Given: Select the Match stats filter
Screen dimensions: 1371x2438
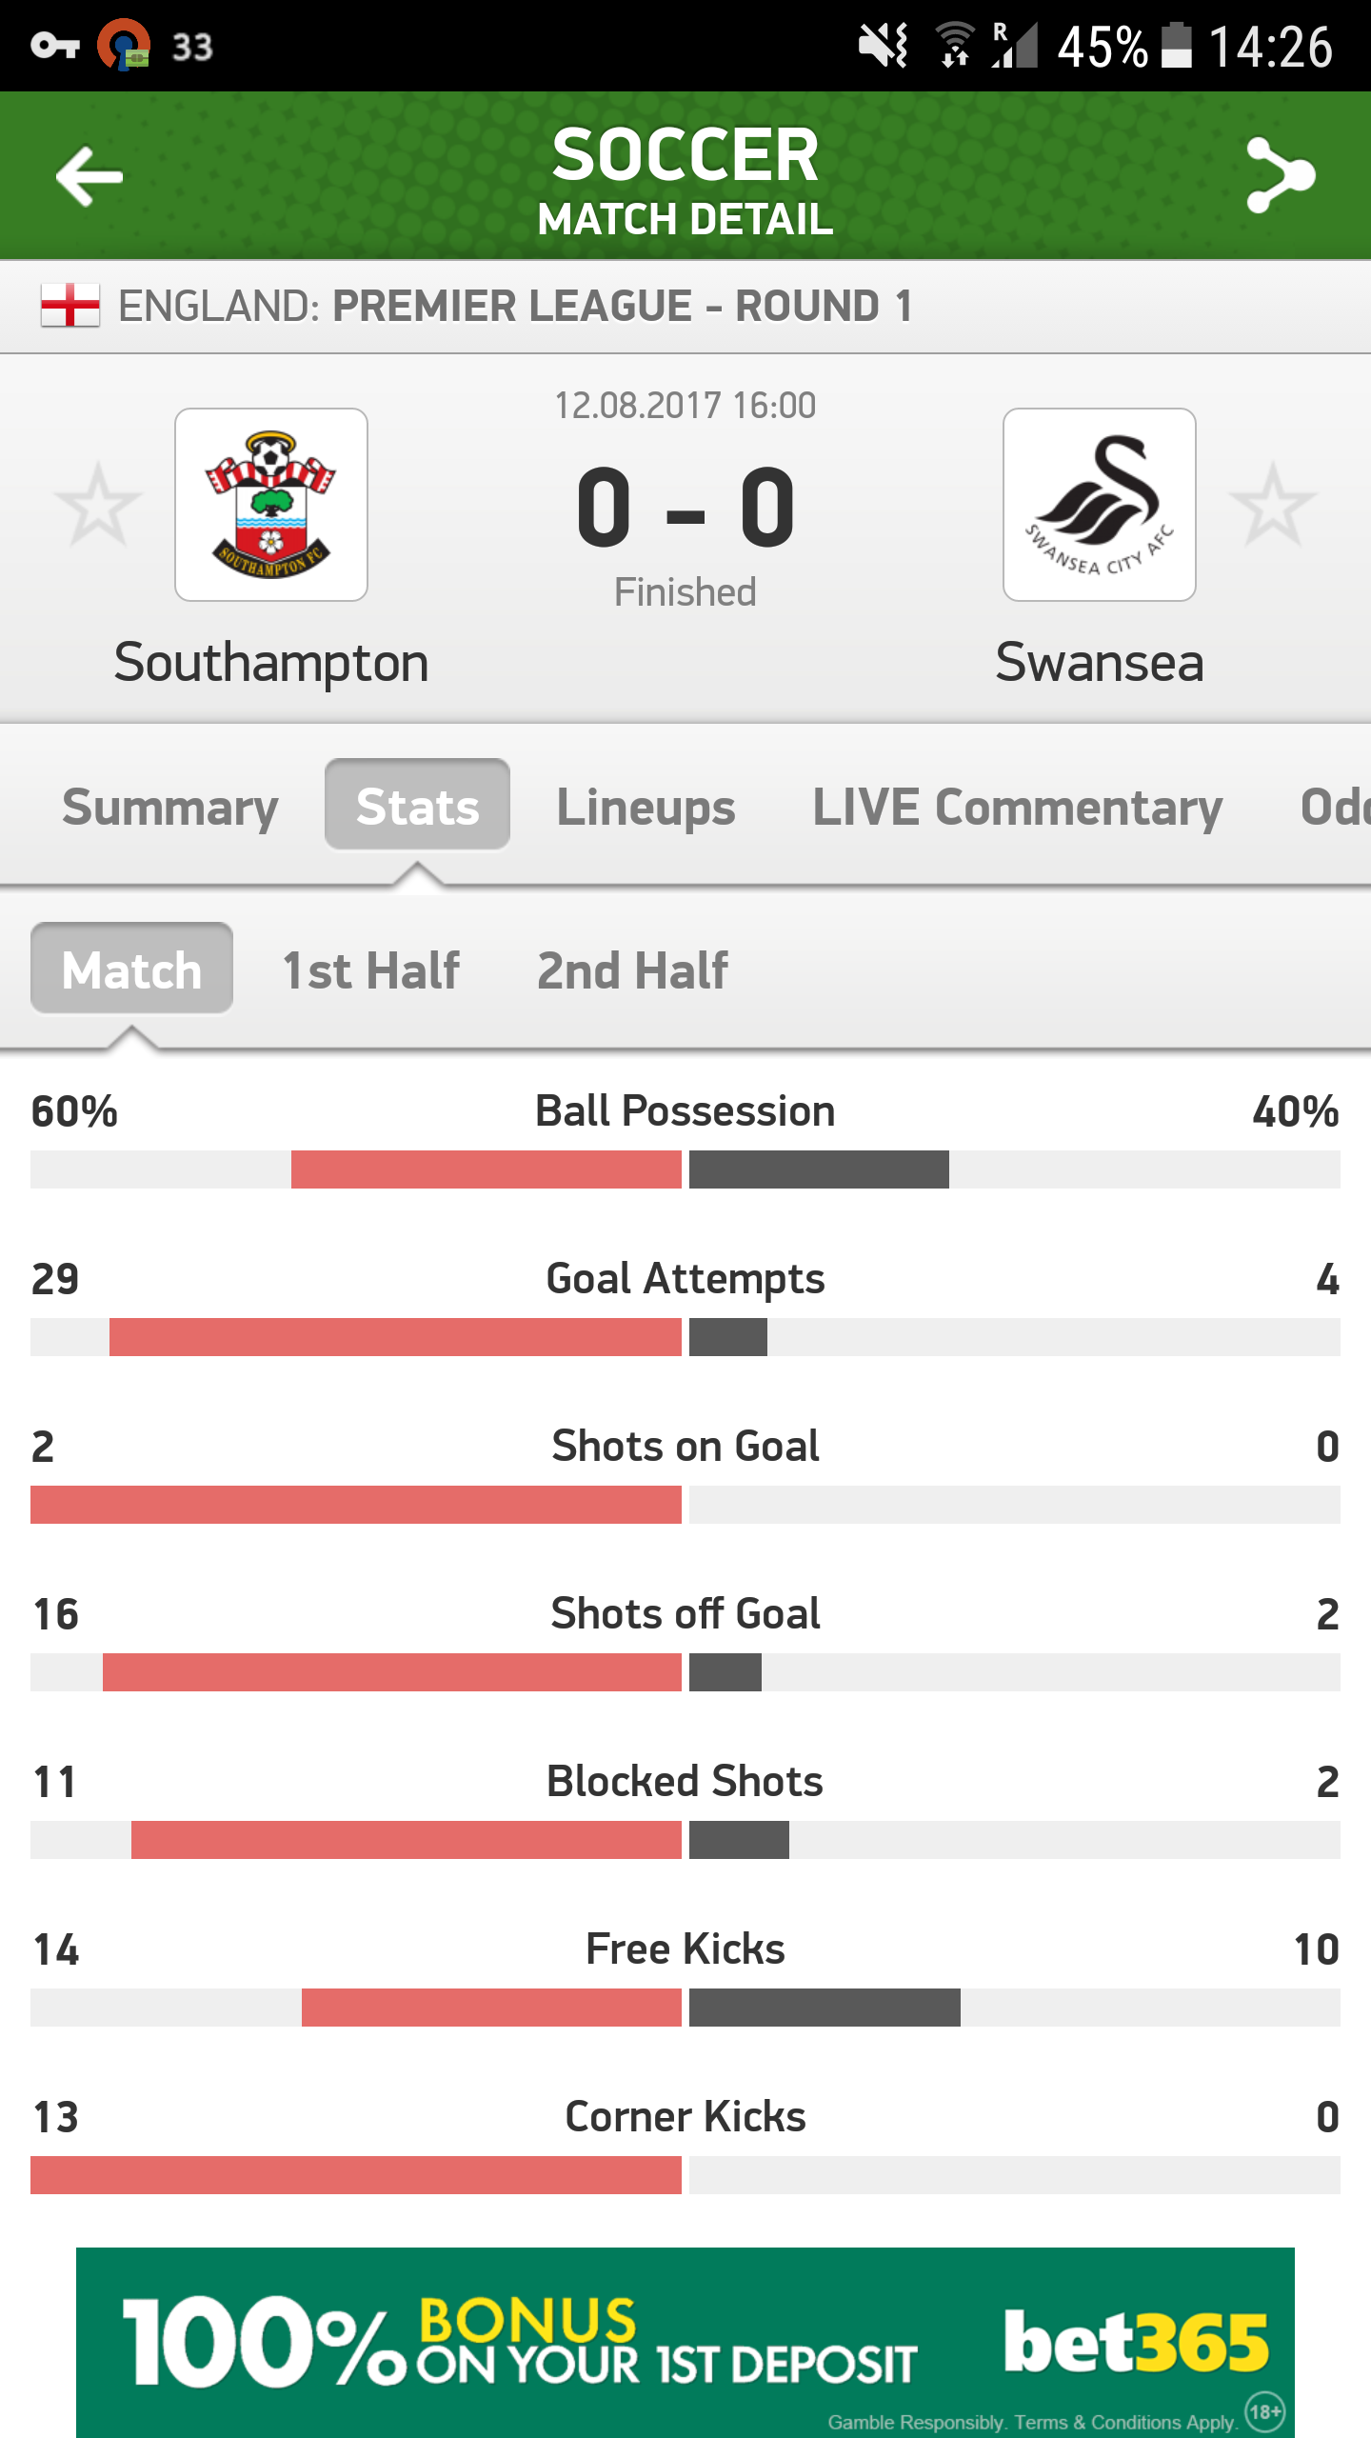Looking at the screenshot, I should [131, 969].
